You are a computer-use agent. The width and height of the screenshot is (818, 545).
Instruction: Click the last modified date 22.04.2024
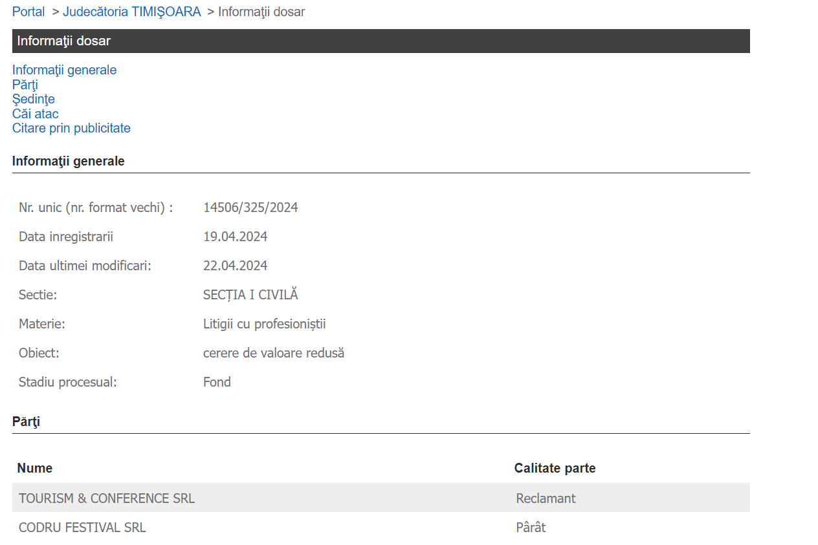click(235, 266)
